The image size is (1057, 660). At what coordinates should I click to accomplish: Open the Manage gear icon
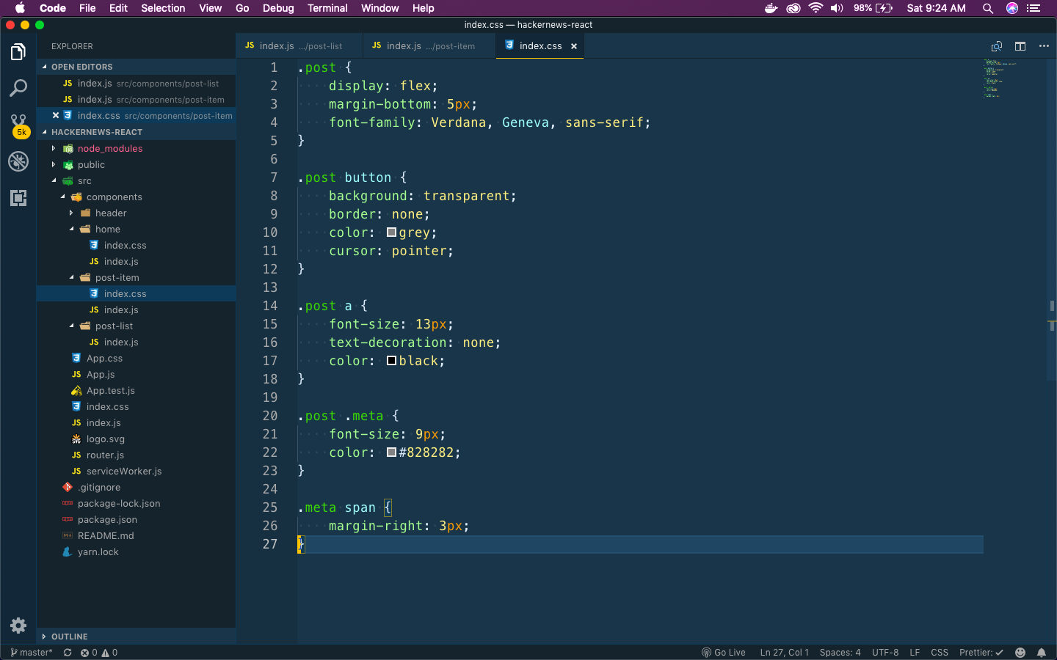click(18, 626)
